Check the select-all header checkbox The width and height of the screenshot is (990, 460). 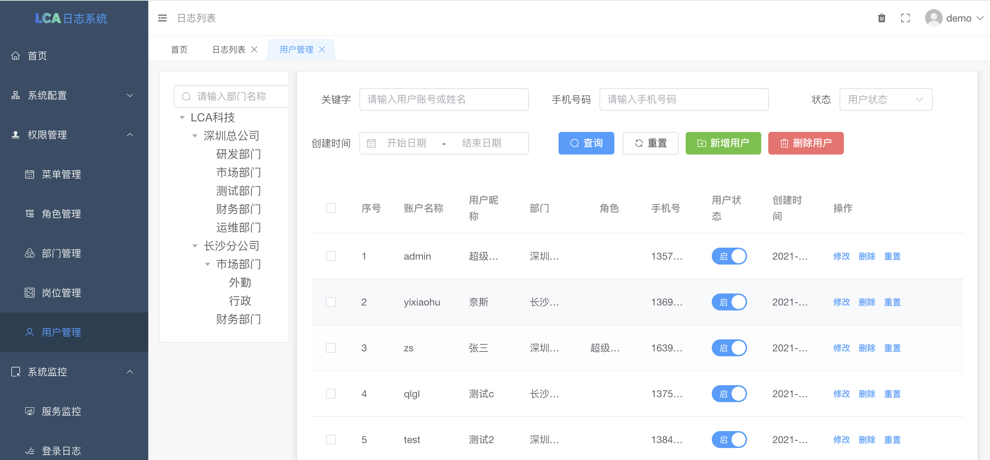click(330, 208)
